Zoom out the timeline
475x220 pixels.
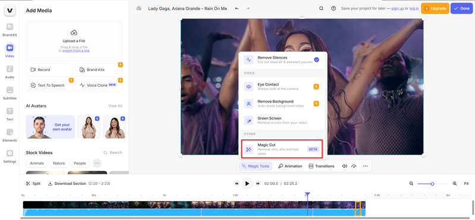point(411,184)
